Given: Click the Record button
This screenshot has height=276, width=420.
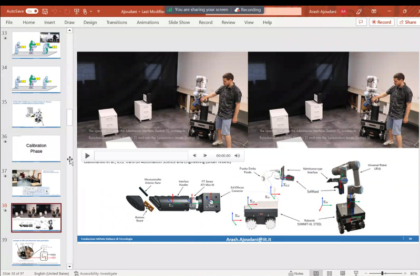Looking at the screenshot, I should tap(381, 22).
